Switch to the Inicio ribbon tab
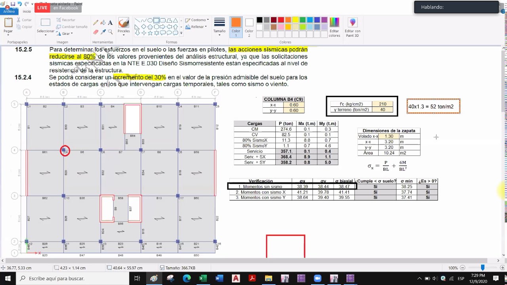 click(x=27, y=11)
